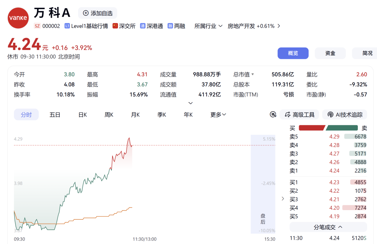Open 高级工具 advanced tools

tap(300, 114)
